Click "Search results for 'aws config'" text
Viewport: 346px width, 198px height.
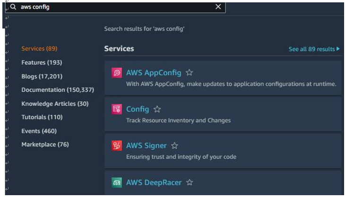click(144, 29)
